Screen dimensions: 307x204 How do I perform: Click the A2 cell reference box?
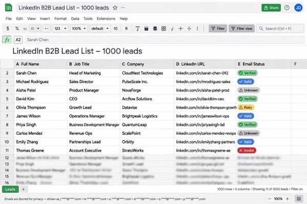pos(18,40)
